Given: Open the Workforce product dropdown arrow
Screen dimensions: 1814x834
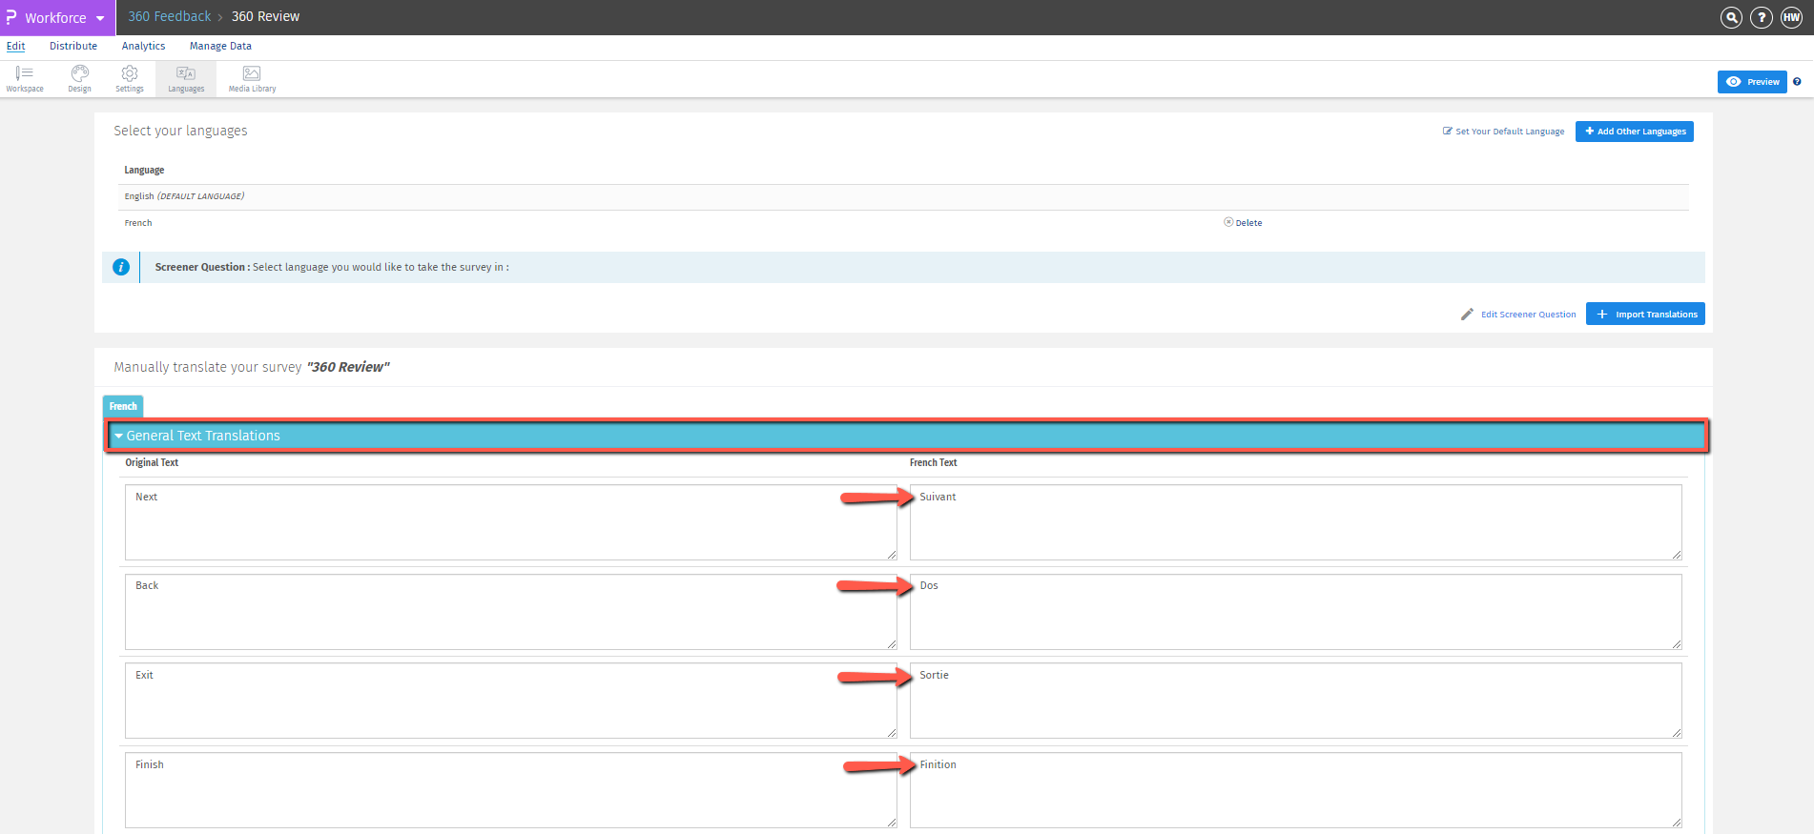Looking at the screenshot, I should 100,18.
